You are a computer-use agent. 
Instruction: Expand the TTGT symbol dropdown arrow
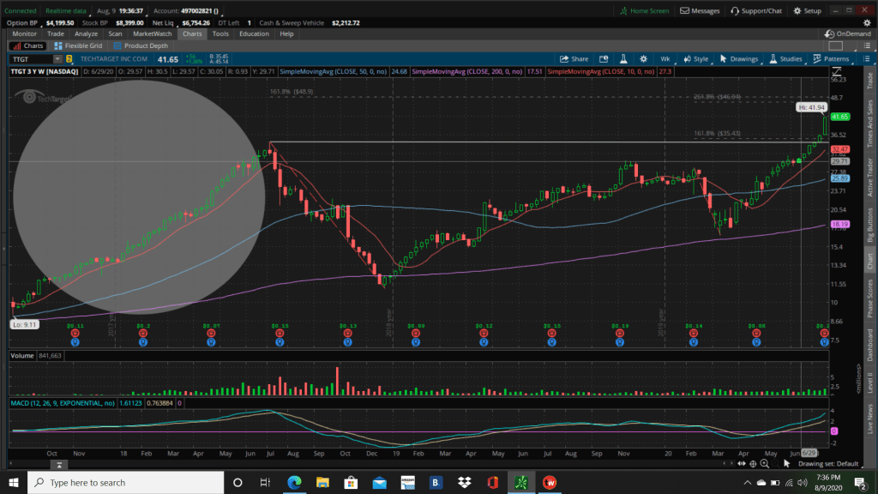click(57, 59)
